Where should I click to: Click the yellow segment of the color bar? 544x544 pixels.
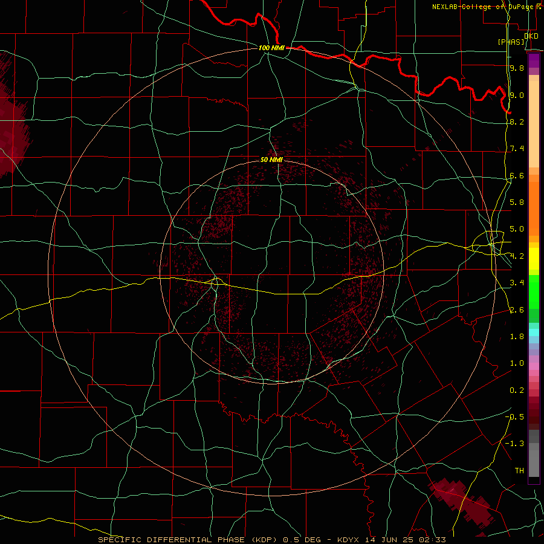coord(534,259)
